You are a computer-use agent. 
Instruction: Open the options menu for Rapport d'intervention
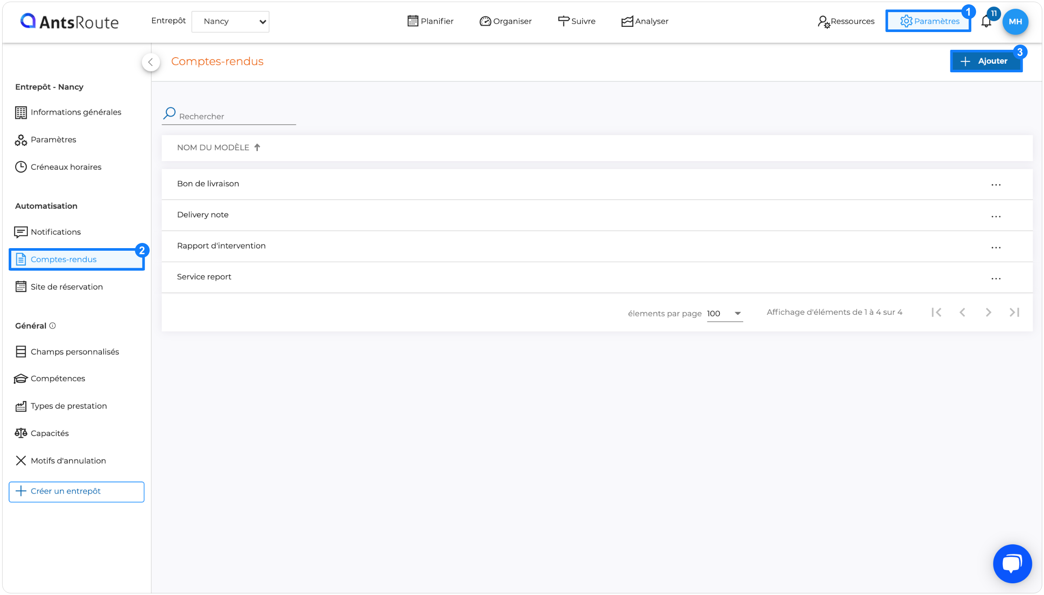(995, 247)
